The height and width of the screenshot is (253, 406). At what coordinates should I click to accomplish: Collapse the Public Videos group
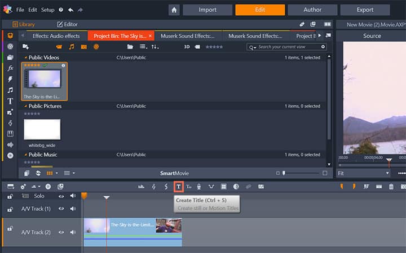[25, 57]
